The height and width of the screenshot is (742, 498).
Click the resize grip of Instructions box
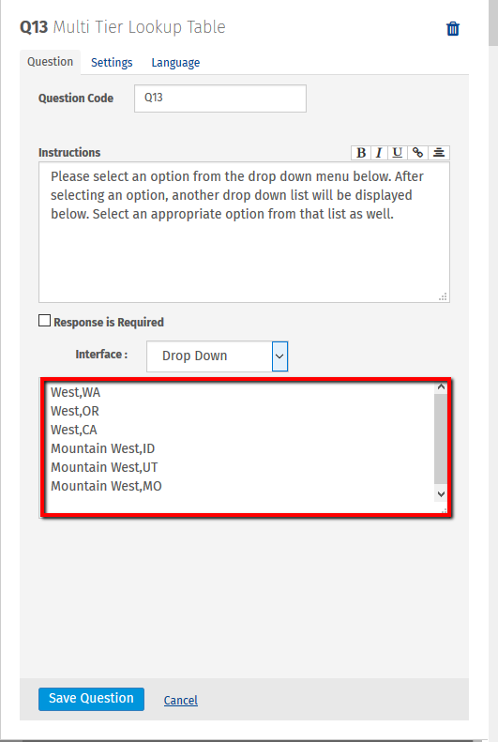[x=444, y=296]
